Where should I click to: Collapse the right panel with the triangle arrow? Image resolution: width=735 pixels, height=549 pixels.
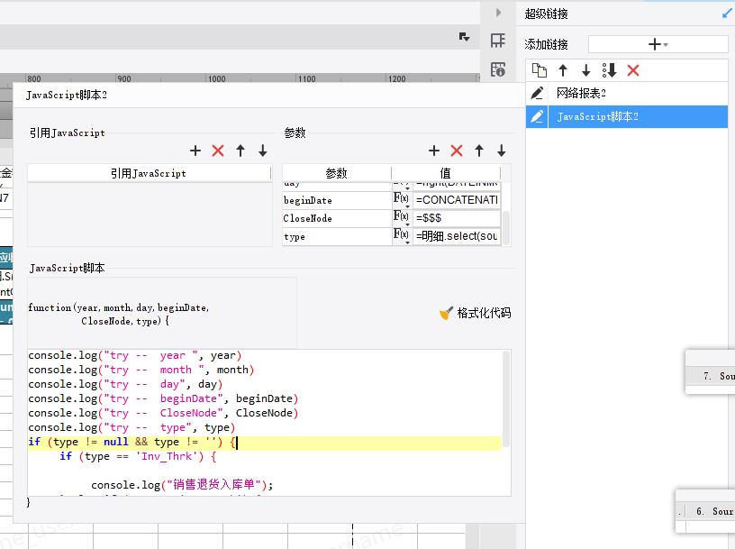pos(498,13)
